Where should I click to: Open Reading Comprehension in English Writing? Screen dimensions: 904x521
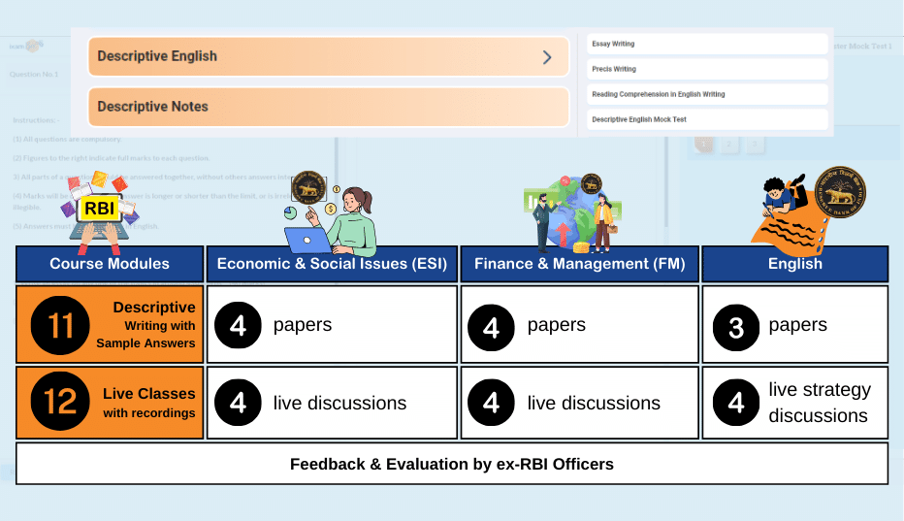pyautogui.click(x=707, y=94)
